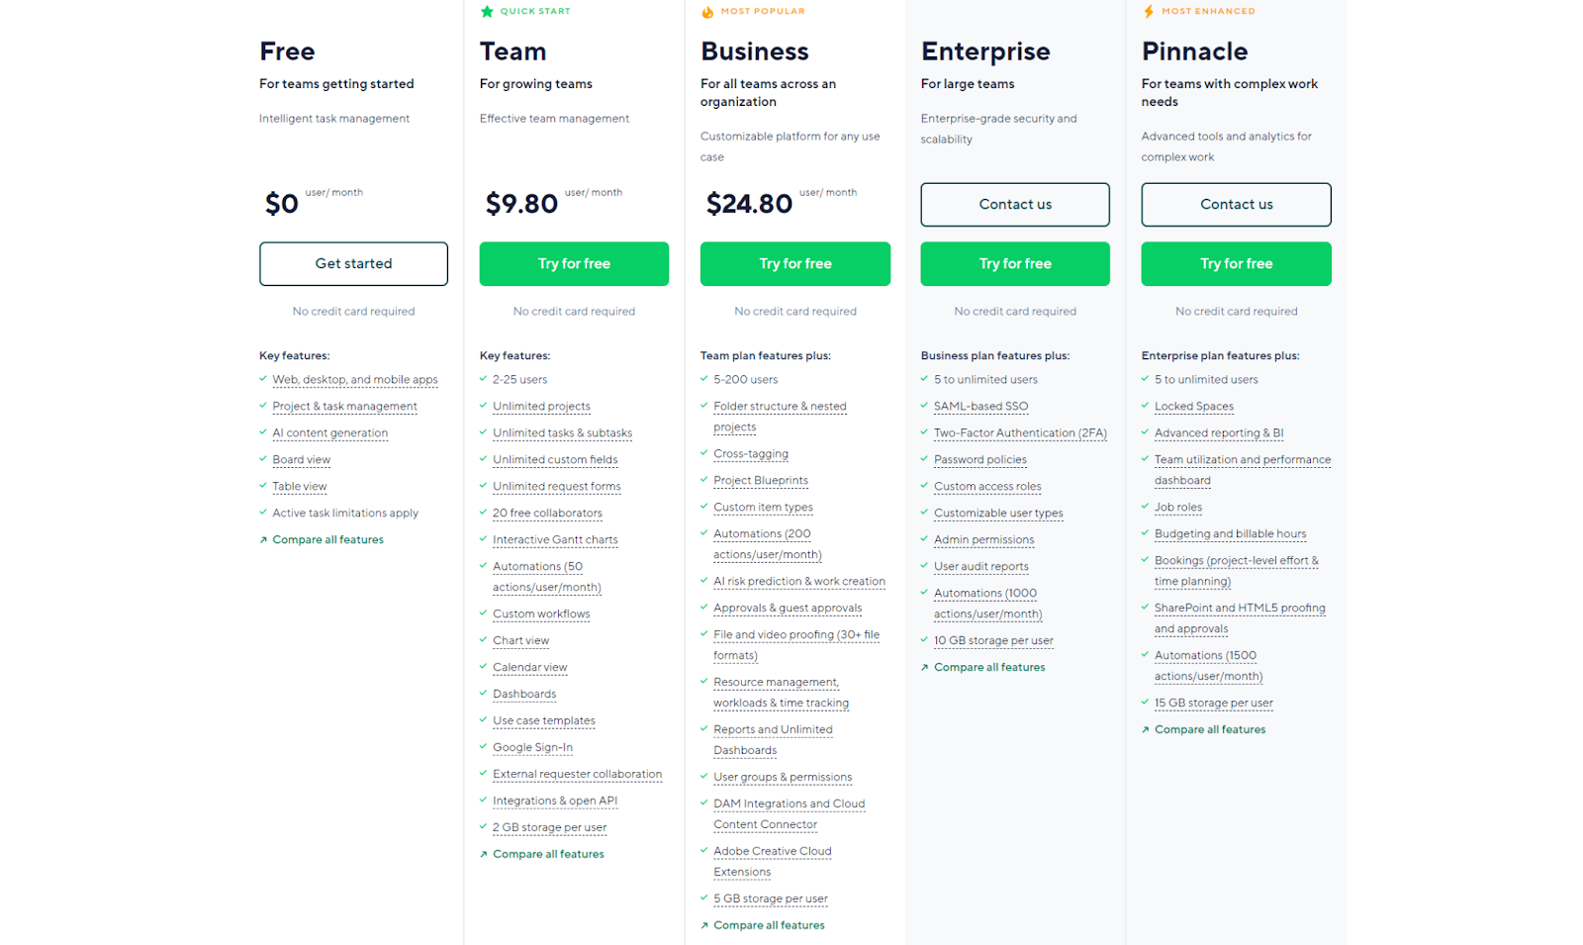Click the arrow icon beside Team plan's Compare all features
Image resolution: width=1583 pixels, height=945 pixels.
[484, 855]
